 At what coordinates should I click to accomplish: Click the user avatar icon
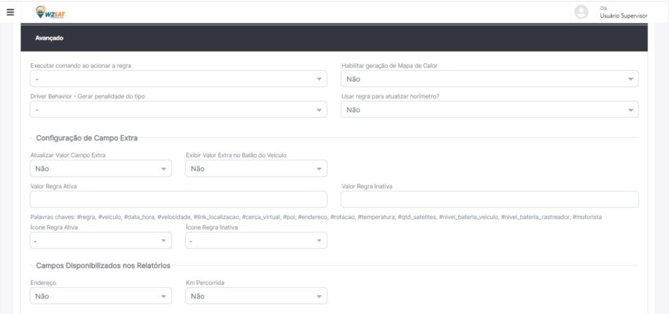[580, 12]
